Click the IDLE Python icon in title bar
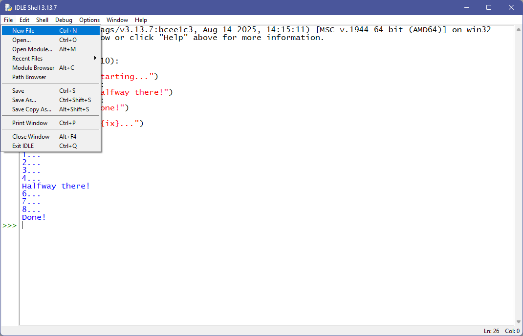523x336 pixels. [x=8, y=7]
